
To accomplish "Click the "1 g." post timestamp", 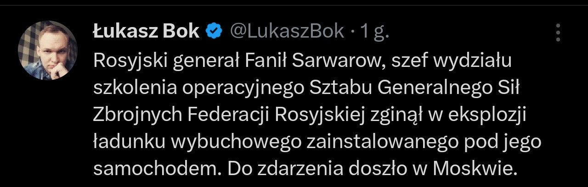I will click(374, 31).
